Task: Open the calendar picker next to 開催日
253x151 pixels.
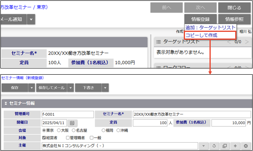Action: 72,123
